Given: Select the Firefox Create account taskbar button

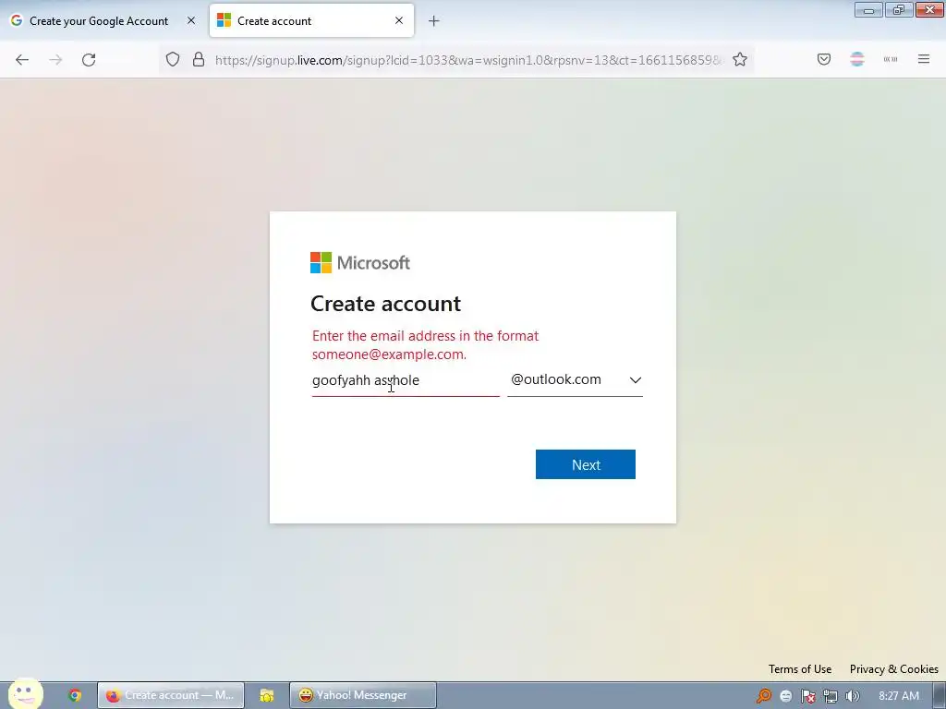Looking at the screenshot, I should pyautogui.click(x=171, y=695).
